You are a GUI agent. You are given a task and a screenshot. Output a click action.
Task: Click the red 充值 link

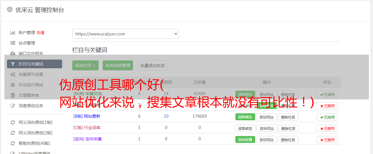coord(41,33)
